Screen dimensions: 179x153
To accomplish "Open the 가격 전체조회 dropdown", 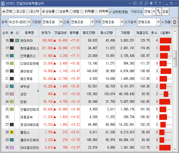I will pyautogui.click(x=122, y=22).
